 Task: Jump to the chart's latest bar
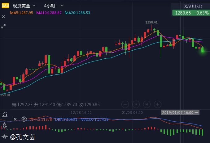(147, 104)
